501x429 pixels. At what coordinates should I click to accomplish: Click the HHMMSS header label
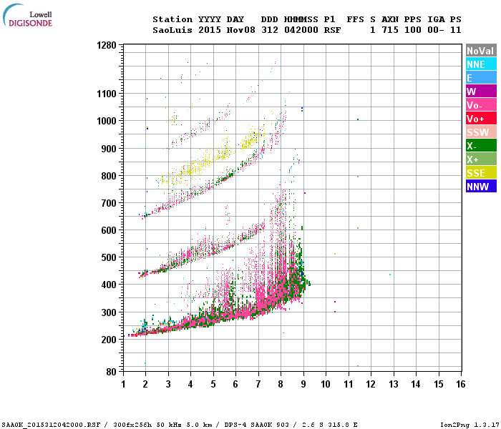[301, 19]
